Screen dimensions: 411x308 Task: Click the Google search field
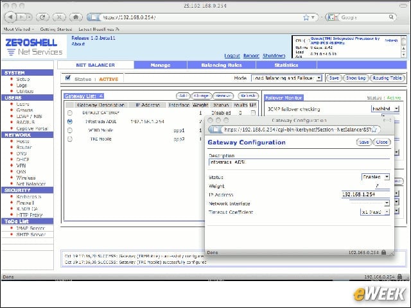363,17
